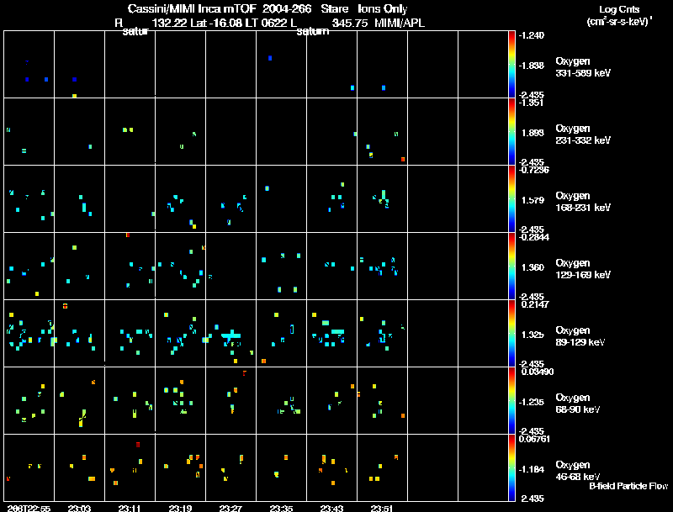Click the (cm²-sr-s-keV) units label

pos(619,21)
